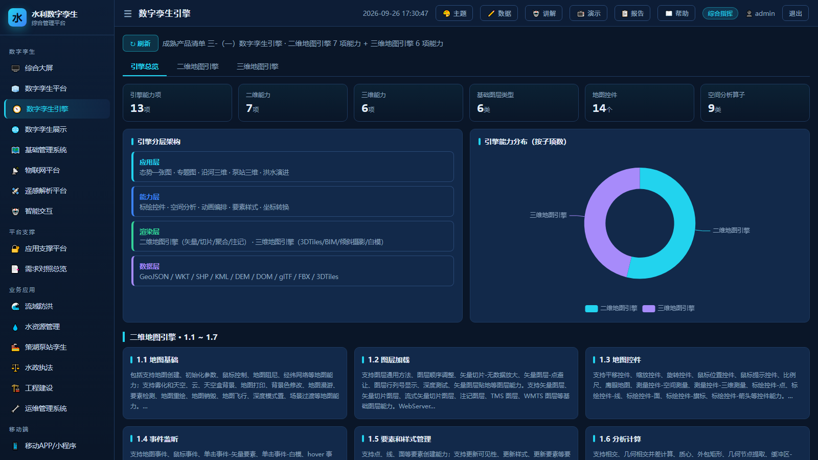Click the 地图控件 14个 stat card

pos(639,103)
